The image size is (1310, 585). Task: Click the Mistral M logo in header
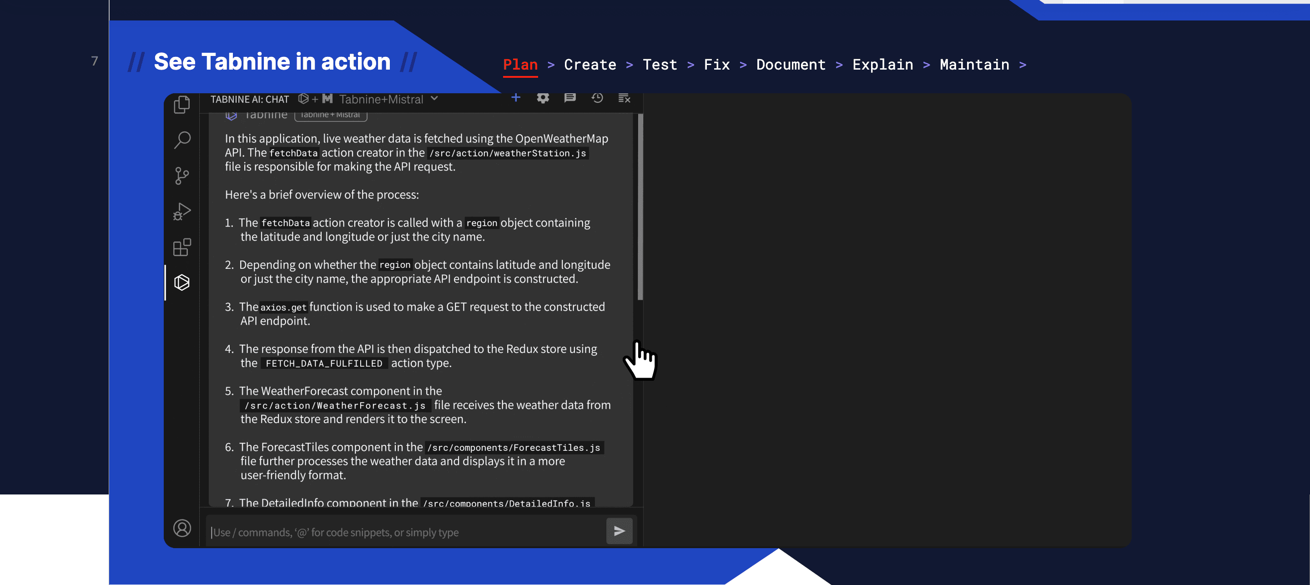327,98
